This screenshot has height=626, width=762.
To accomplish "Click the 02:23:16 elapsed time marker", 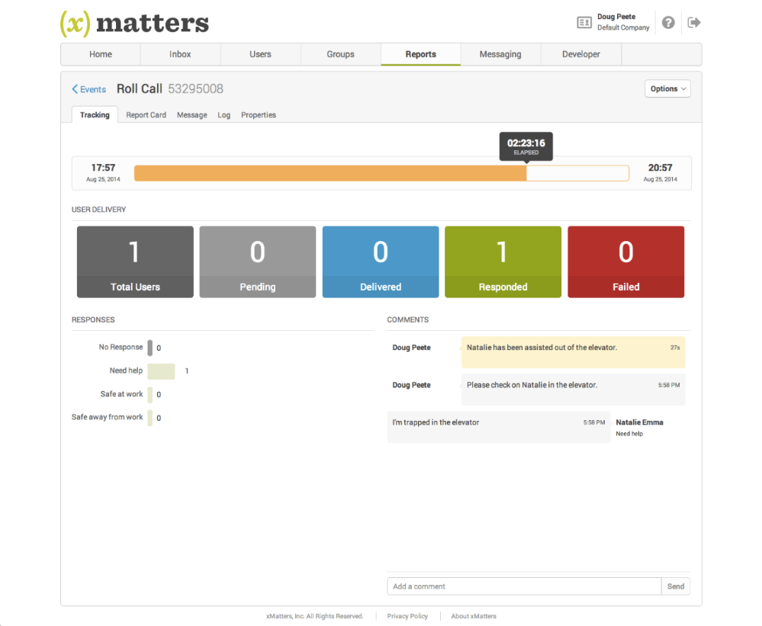I will point(526,146).
